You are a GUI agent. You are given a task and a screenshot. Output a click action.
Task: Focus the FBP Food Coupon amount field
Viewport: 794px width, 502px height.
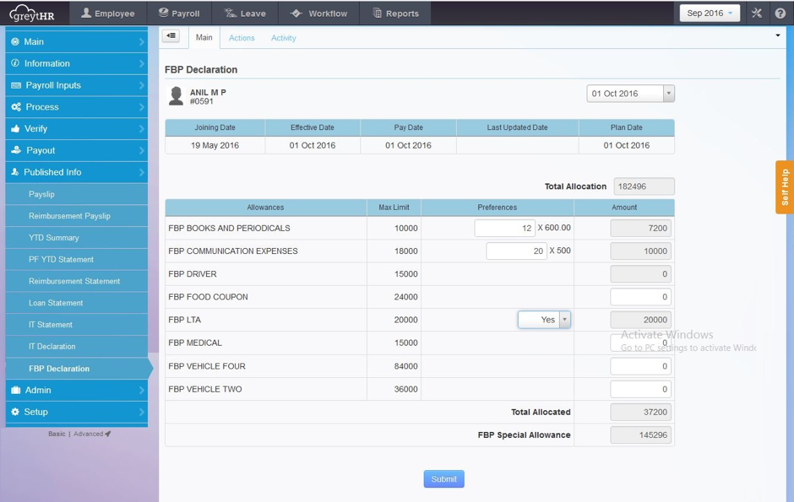point(640,297)
